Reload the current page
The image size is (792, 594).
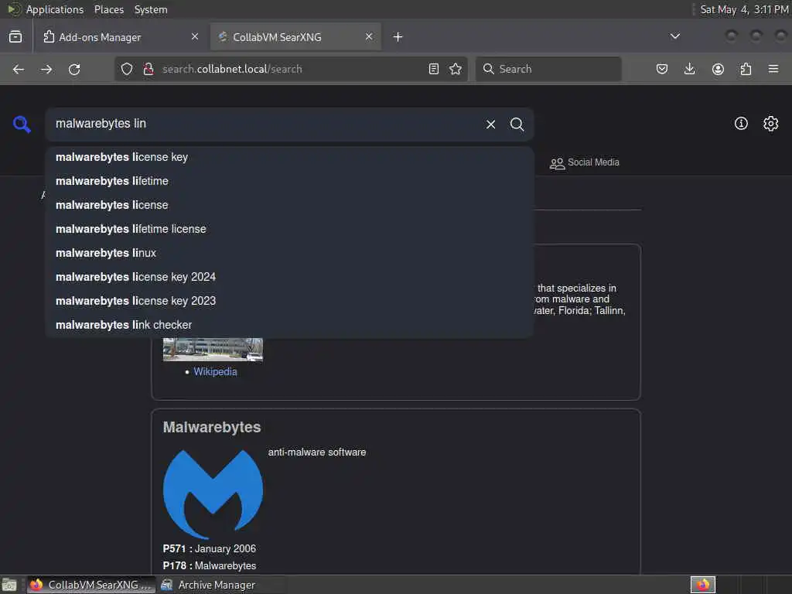[74, 69]
